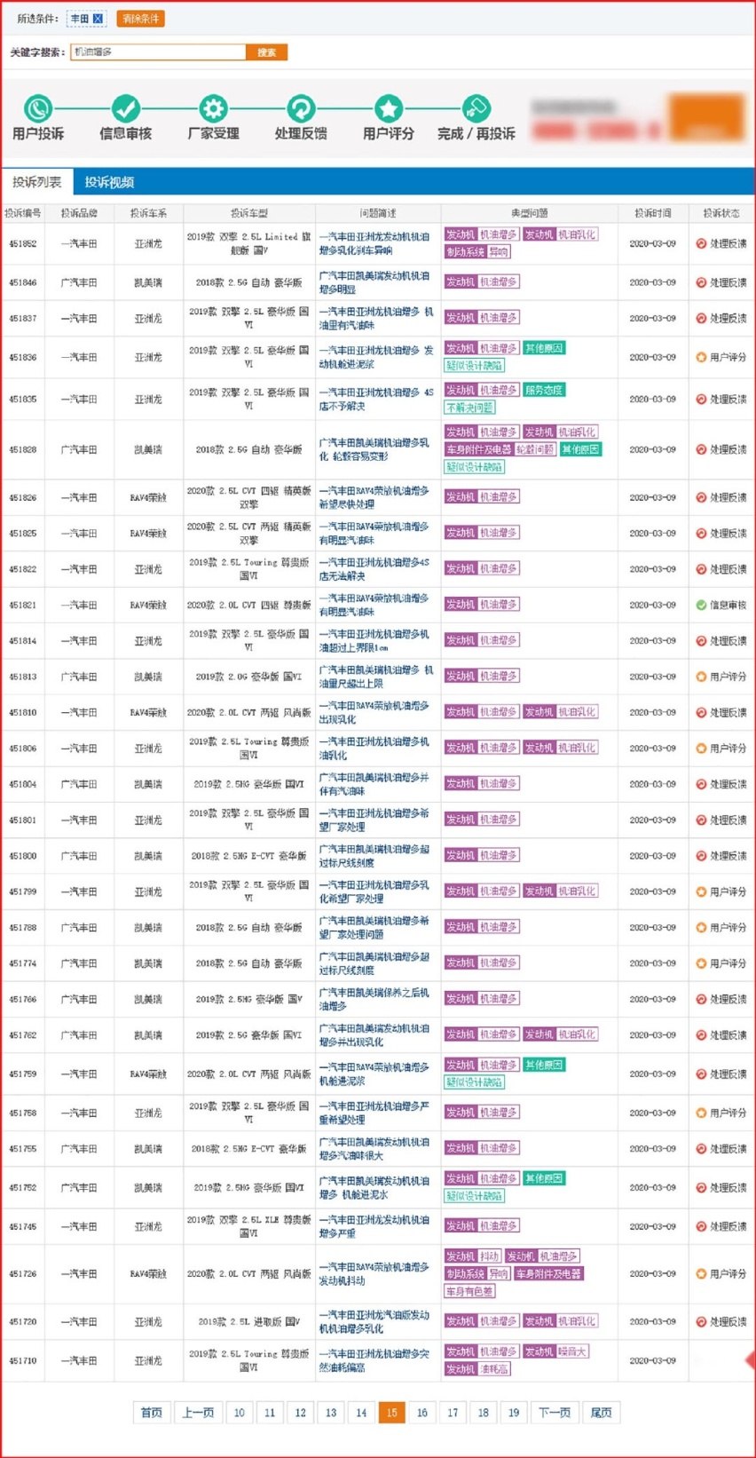Focus the keyword search input field
This screenshot has height=1458, width=756.
[158, 52]
